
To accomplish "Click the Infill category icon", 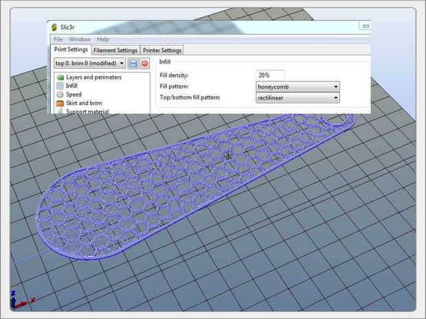I will point(60,86).
